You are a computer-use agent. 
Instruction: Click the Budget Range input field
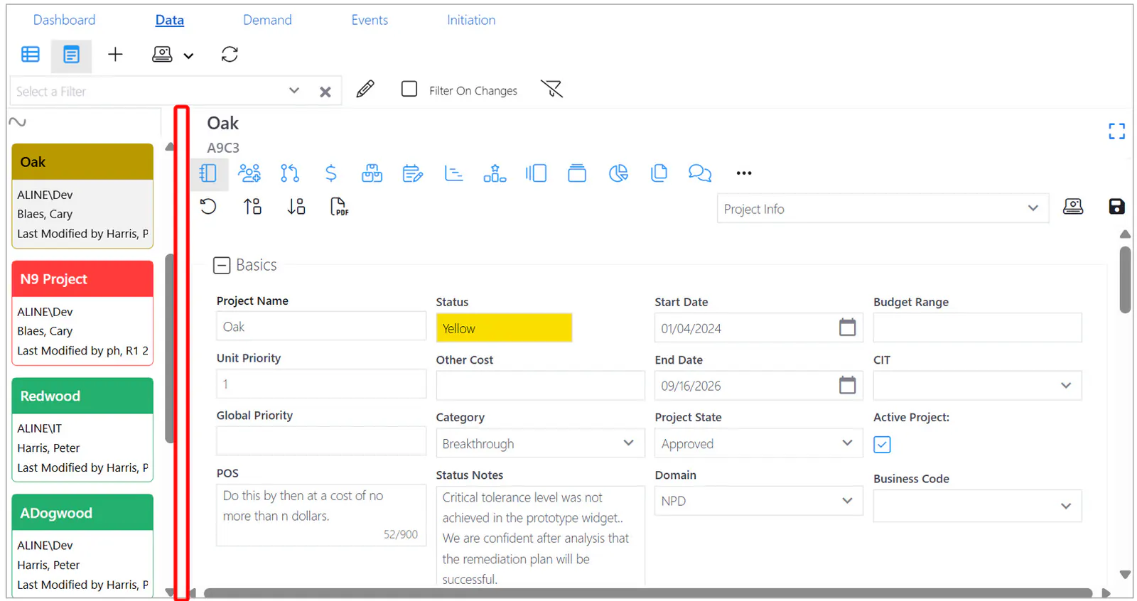point(977,328)
